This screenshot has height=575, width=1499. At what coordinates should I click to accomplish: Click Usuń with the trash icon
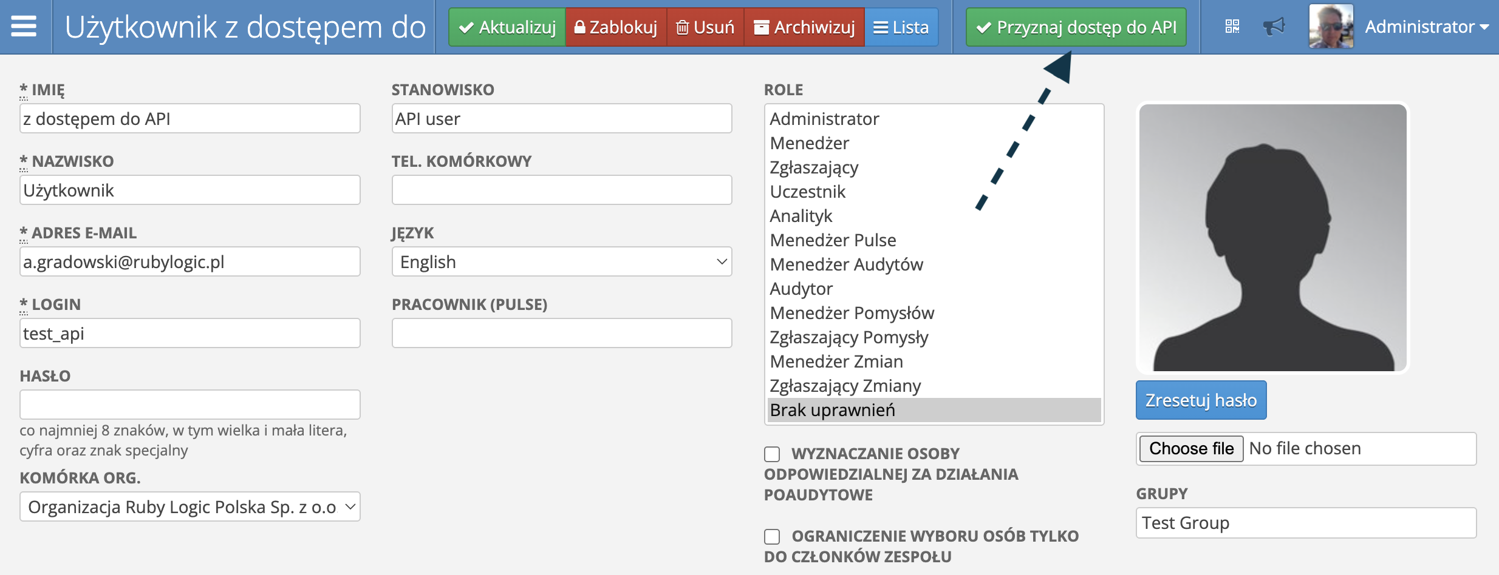coord(705,27)
